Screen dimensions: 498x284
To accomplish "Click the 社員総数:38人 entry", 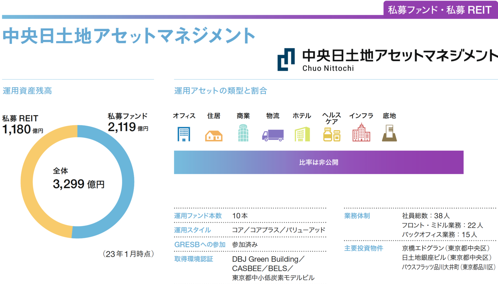I will click(426, 216).
